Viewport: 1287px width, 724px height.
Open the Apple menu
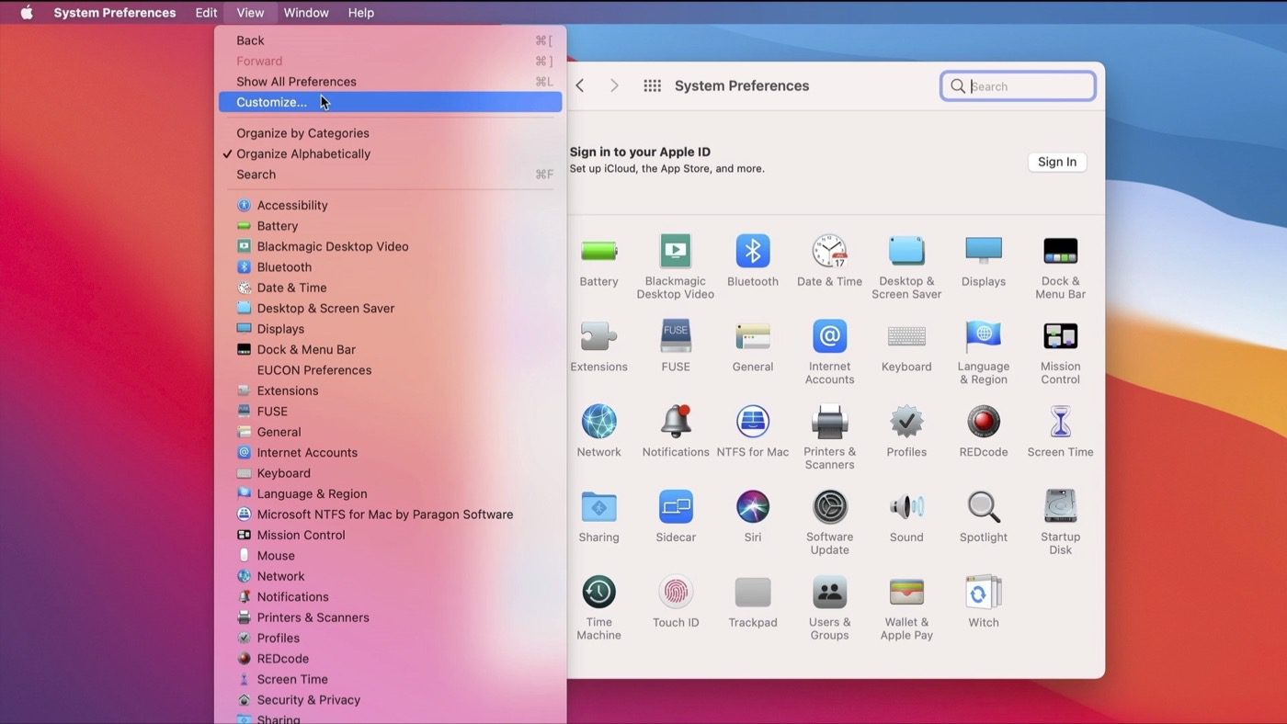pyautogui.click(x=27, y=13)
